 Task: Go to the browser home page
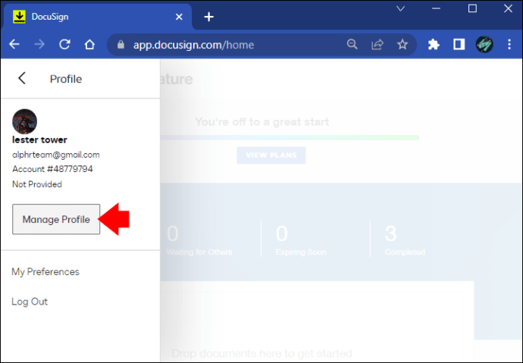[89, 45]
